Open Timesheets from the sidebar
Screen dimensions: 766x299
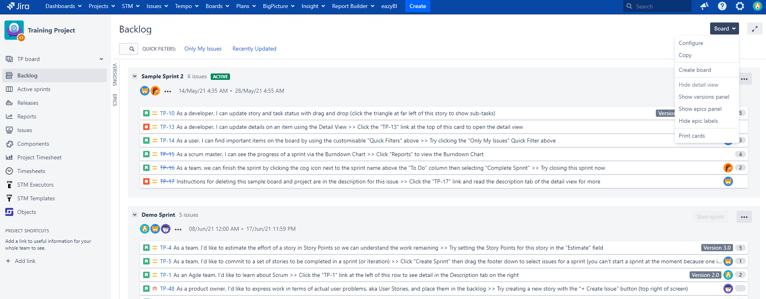pyautogui.click(x=31, y=171)
